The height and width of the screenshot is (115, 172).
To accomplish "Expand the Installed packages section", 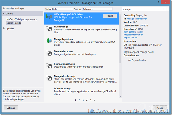I will coord(4,9).
